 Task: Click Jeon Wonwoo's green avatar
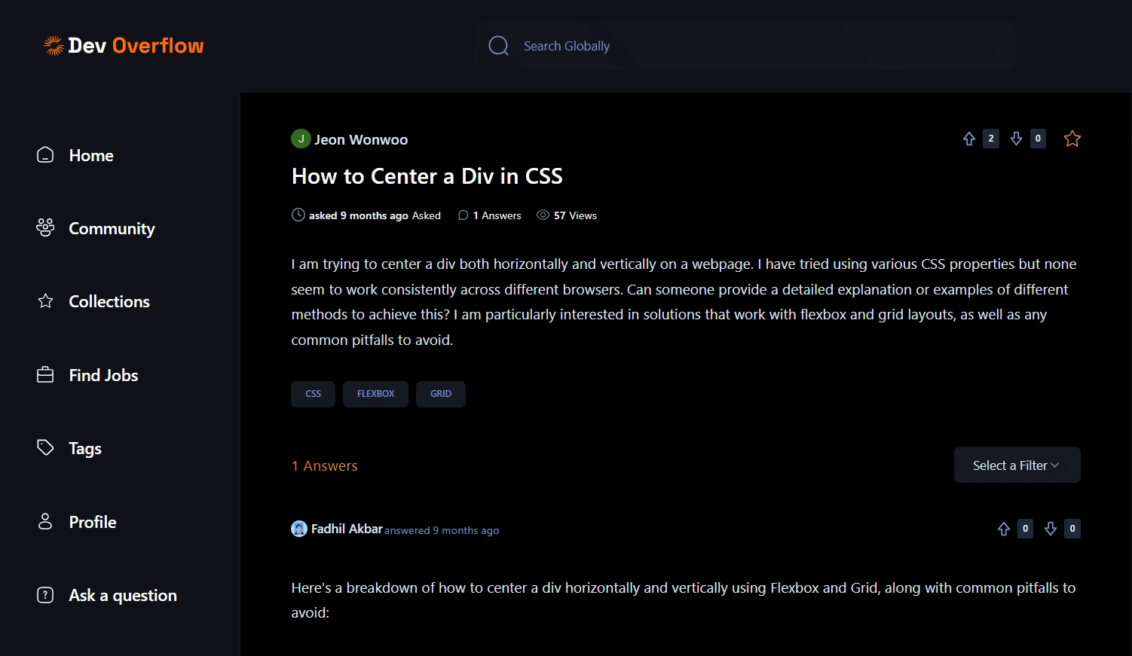click(x=301, y=139)
